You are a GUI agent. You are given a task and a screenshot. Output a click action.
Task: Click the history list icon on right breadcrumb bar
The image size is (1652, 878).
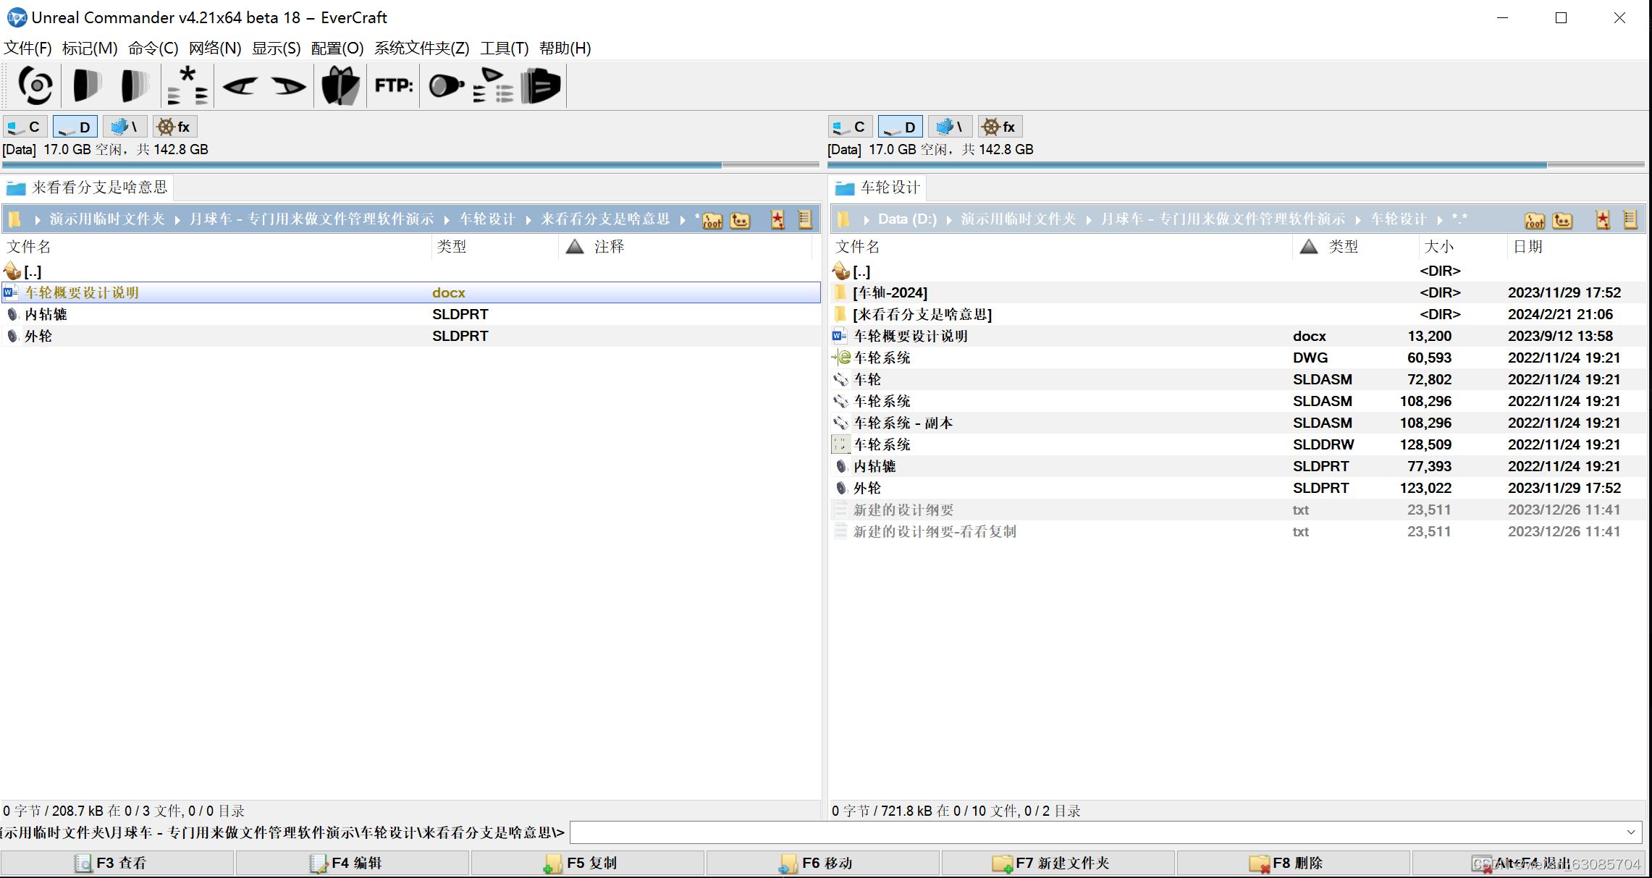[x=1631, y=219]
